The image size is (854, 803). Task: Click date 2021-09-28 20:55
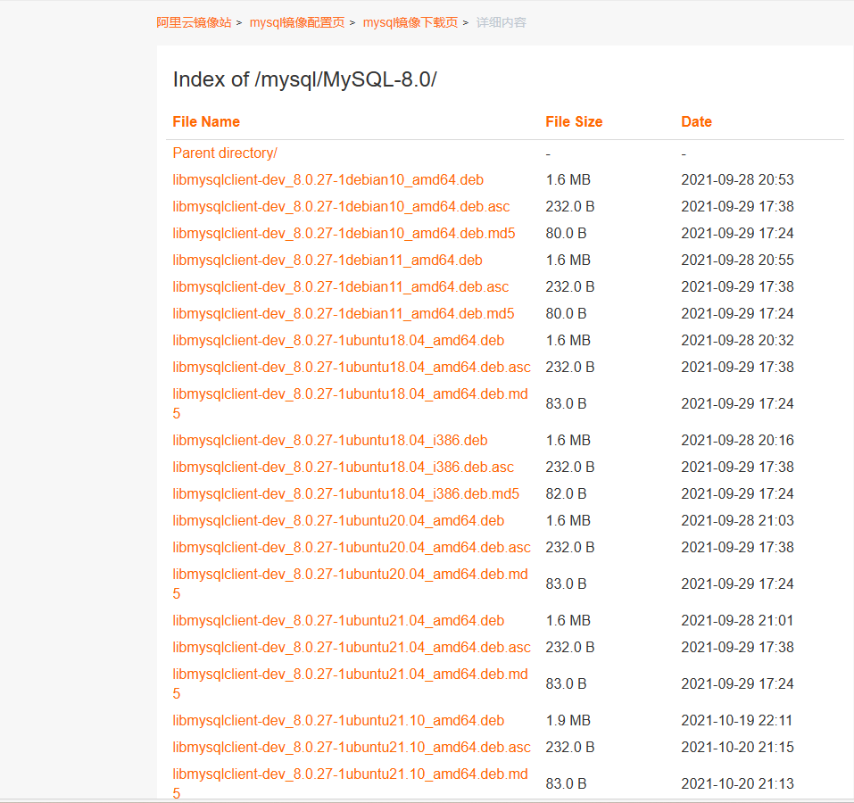(x=737, y=260)
